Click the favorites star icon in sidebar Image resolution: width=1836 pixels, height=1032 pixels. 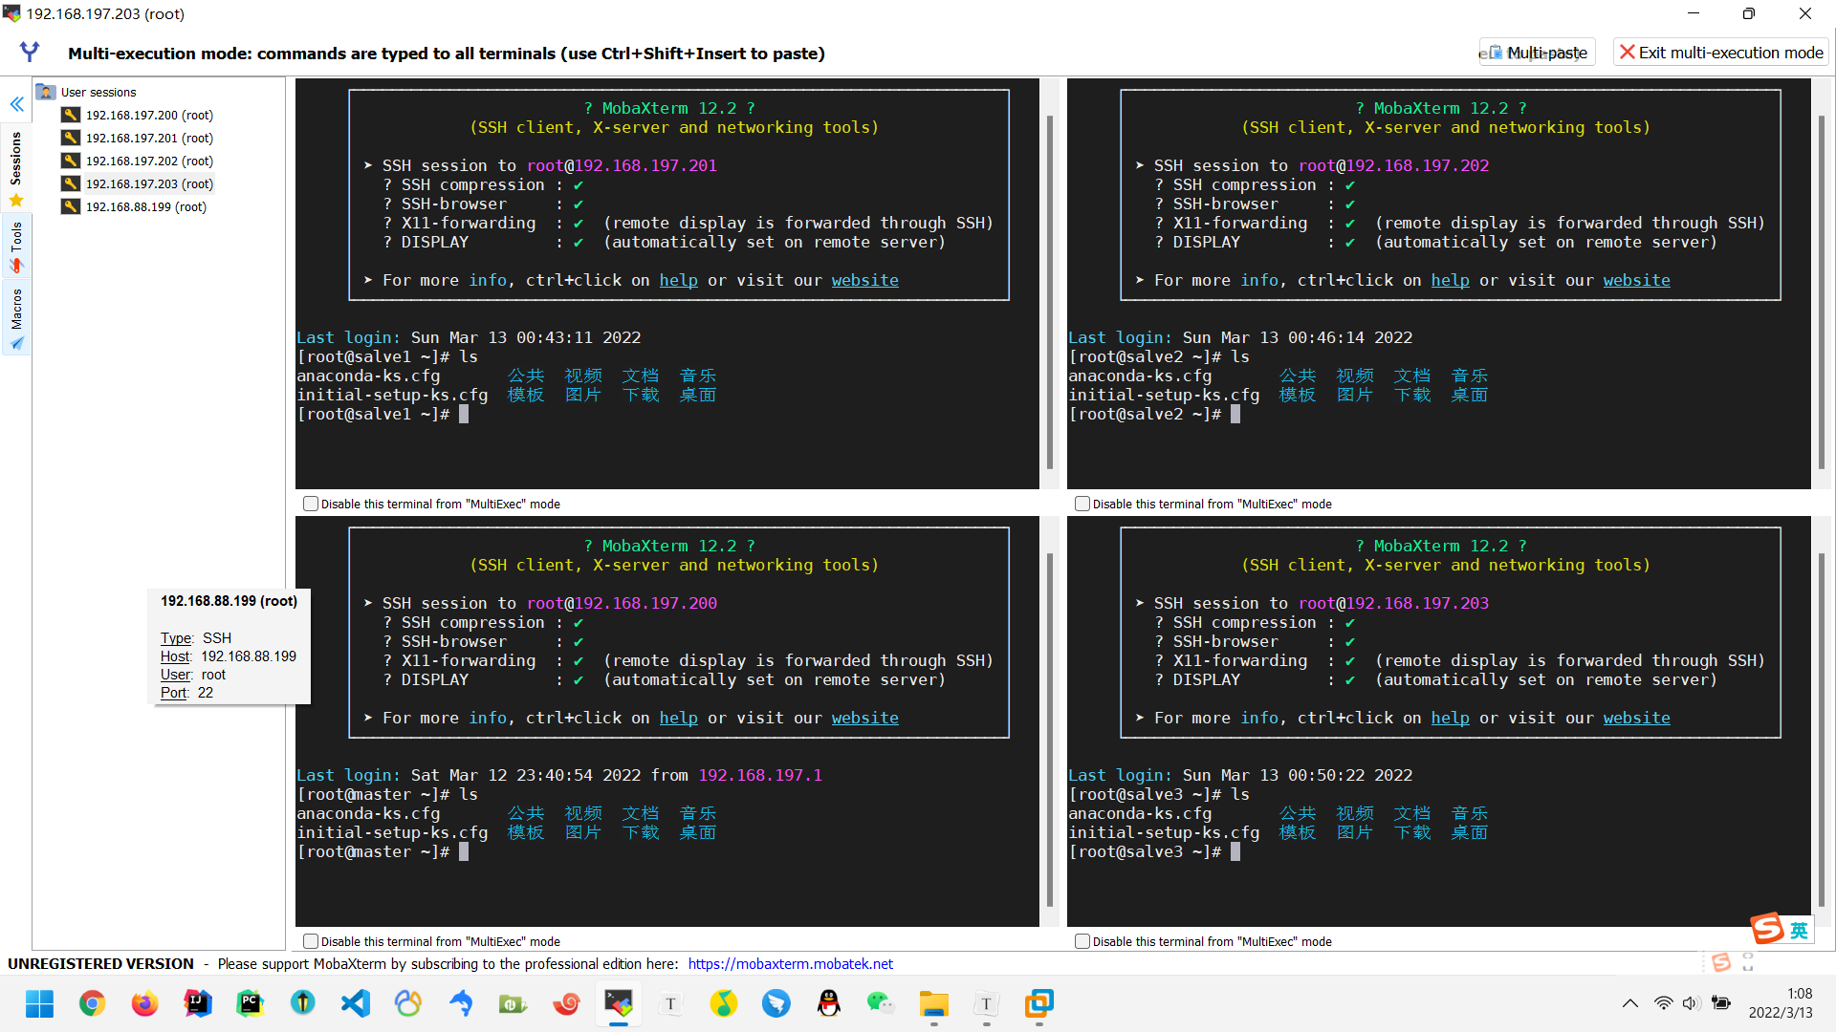(x=16, y=201)
